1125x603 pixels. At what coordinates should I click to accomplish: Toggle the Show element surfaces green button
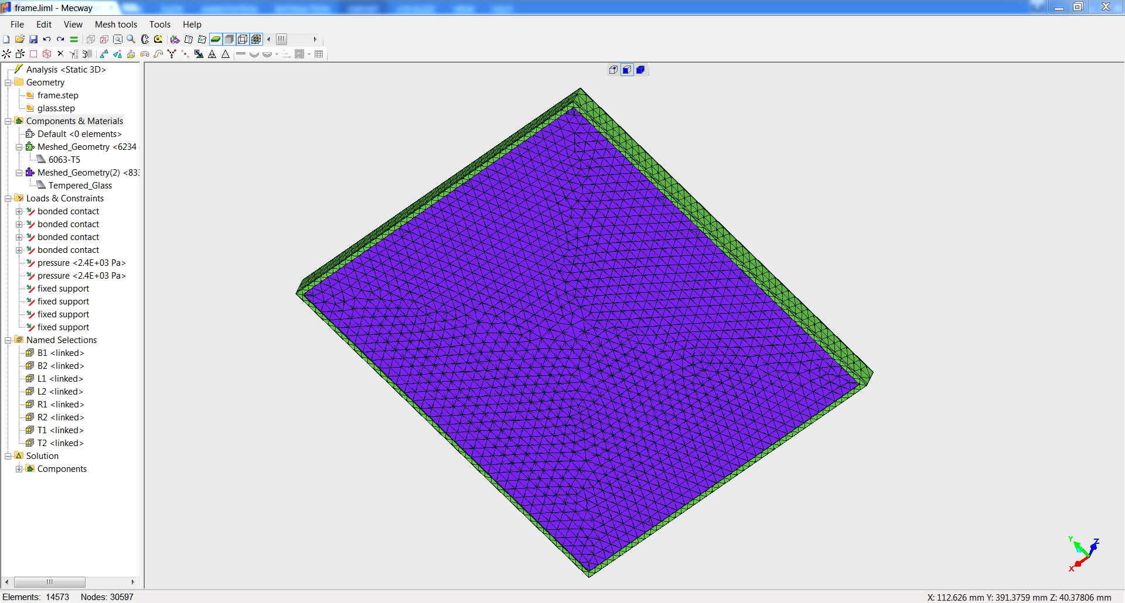pos(216,39)
